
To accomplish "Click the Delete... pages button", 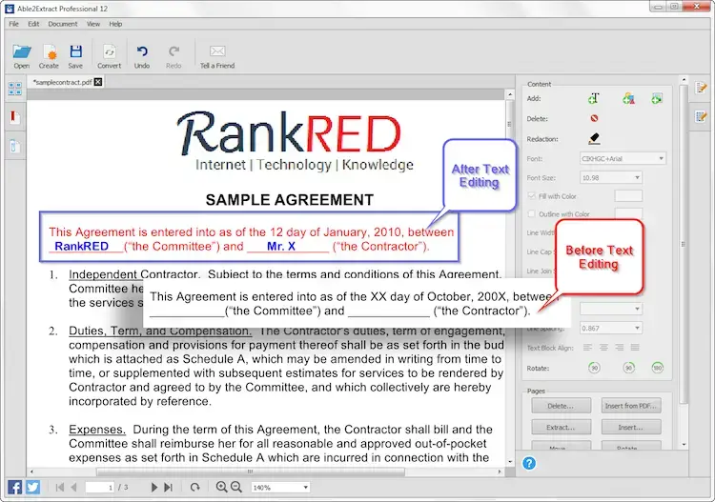I will point(561,406).
